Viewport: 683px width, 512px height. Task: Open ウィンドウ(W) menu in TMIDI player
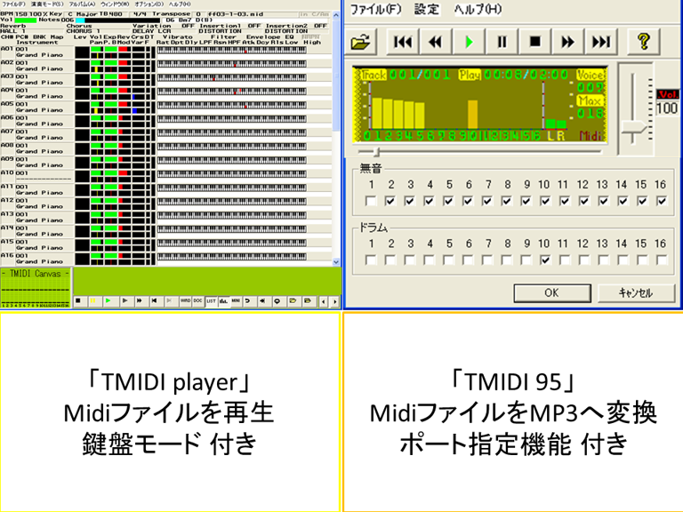pyautogui.click(x=115, y=4)
